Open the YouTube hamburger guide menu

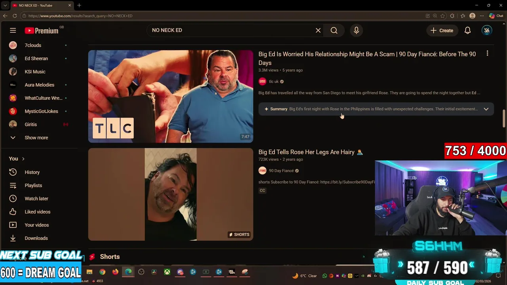13,30
